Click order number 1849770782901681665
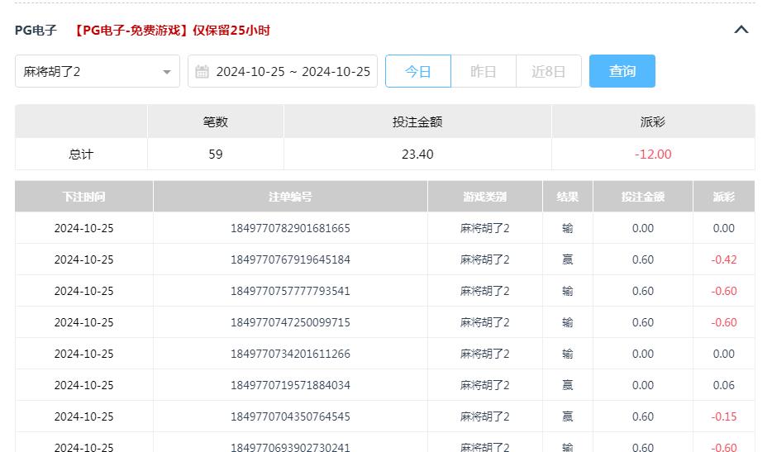Image resolution: width=772 pixels, height=452 pixels. (290, 228)
